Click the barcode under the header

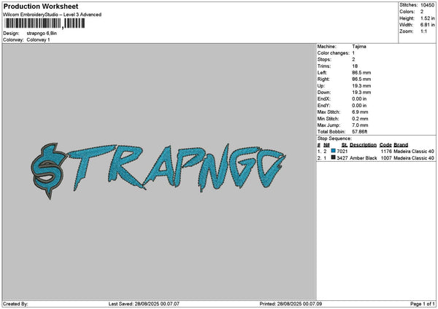45,23
